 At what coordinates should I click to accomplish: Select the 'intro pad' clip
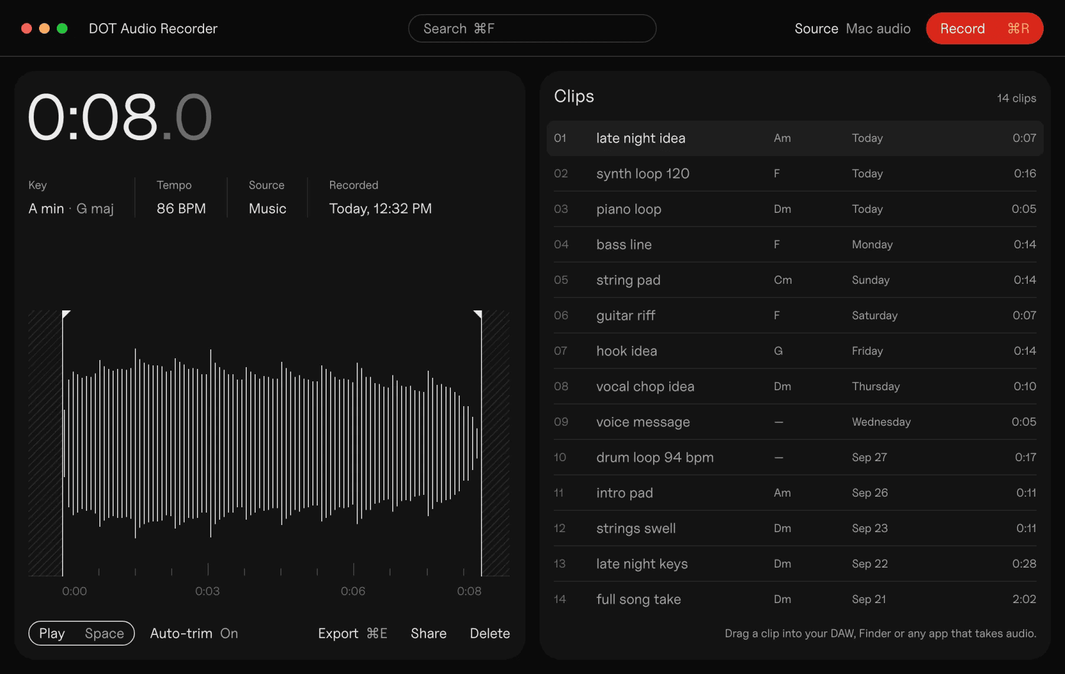tap(795, 492)
